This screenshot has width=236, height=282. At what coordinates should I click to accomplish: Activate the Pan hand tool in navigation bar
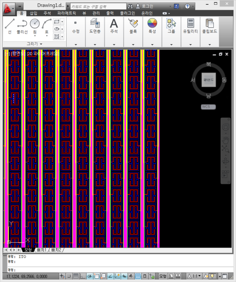tap(226, 138)
